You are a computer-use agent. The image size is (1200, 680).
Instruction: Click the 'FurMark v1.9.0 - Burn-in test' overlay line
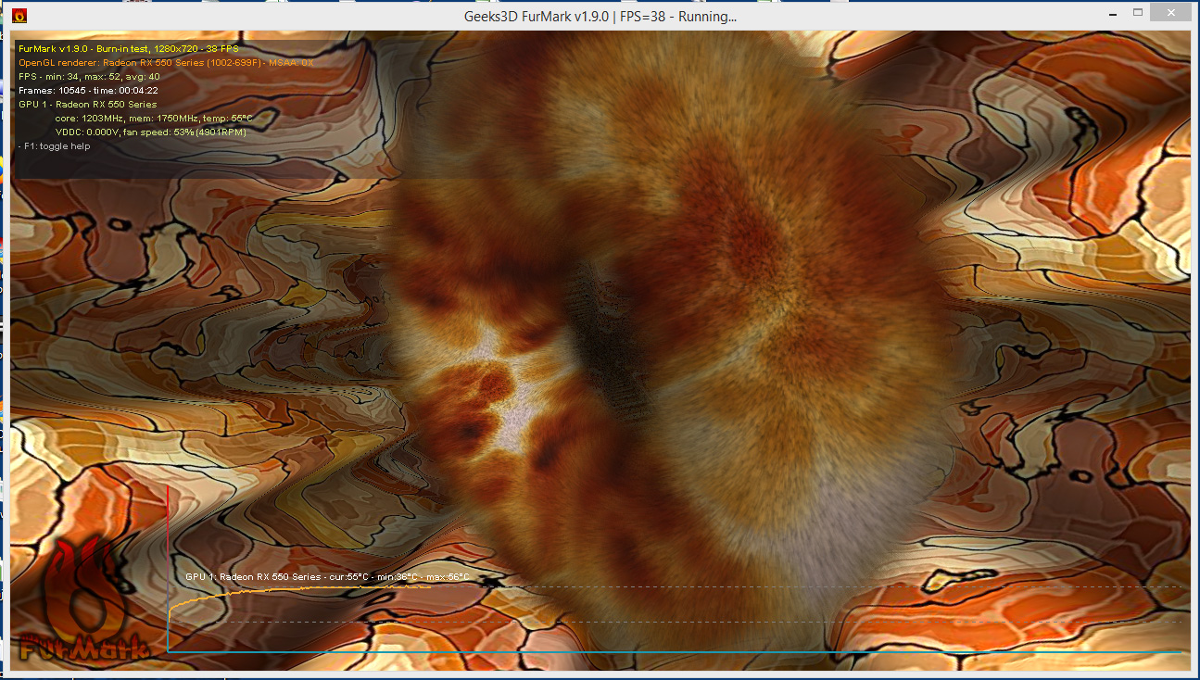point(128,48)
